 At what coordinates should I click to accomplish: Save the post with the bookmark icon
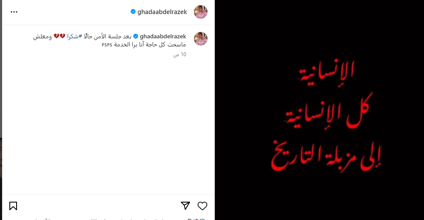click(13, 206)
